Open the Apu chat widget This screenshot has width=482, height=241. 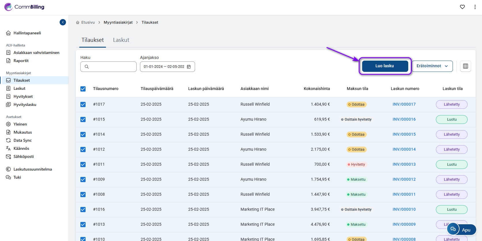(462, 229)
